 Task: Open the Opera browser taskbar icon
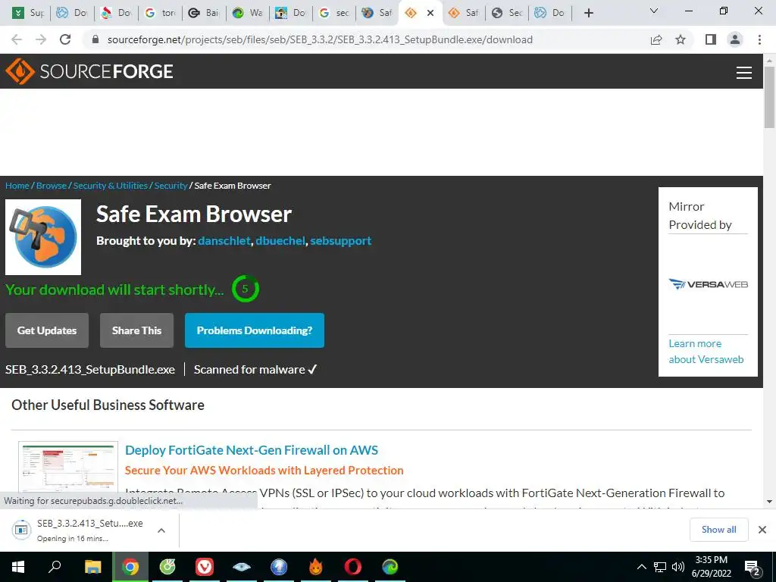point(353,567)
